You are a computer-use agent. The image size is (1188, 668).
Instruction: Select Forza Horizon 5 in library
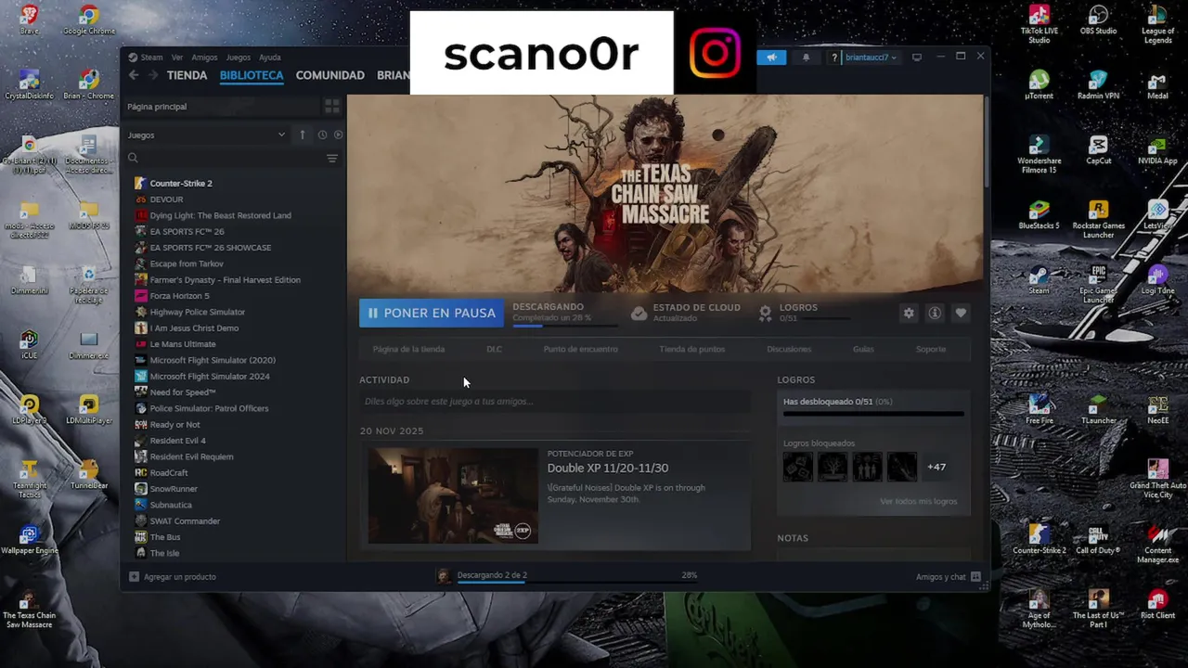[179, 296]
